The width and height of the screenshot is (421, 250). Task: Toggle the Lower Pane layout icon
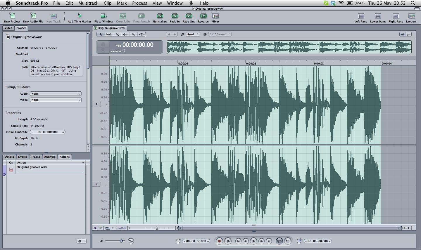[x=378, y=16]
